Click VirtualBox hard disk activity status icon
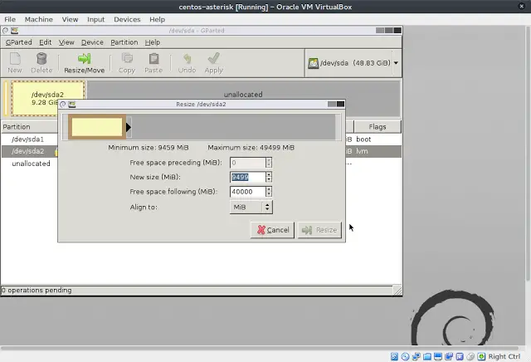 pos(394,356)
